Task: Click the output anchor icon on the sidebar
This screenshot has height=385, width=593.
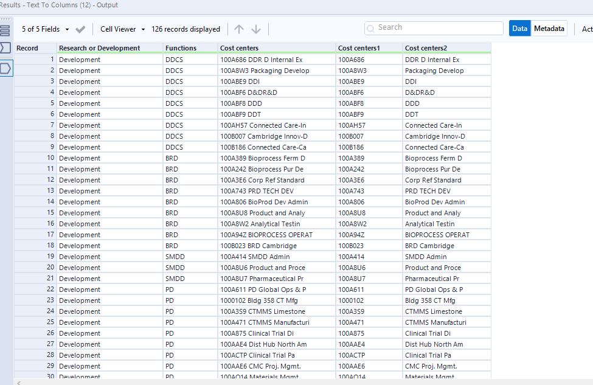Action: coord(6,68)
